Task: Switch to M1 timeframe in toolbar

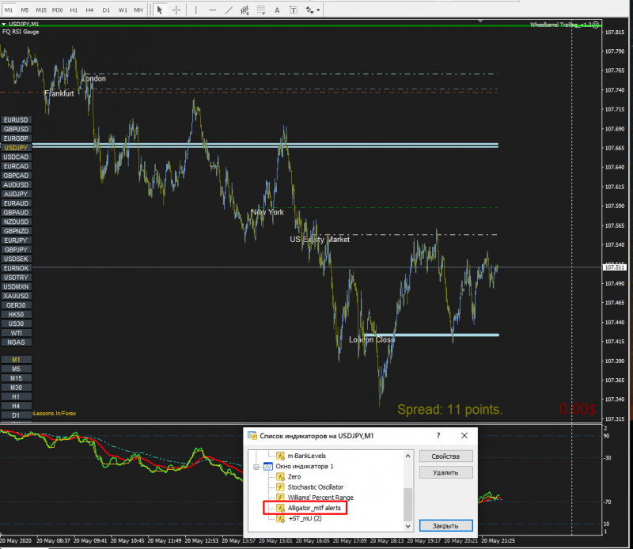Action: click(9, 10)
